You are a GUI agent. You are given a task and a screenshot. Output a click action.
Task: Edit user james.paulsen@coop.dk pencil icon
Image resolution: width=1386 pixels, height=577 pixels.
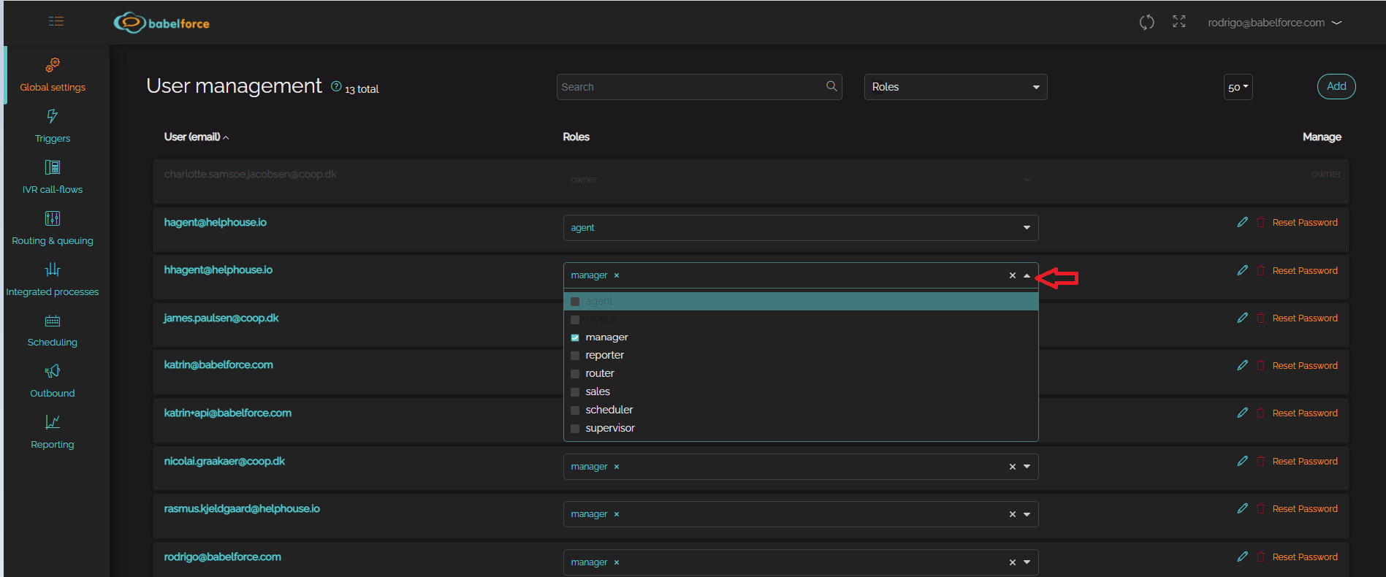(1243, 318)
